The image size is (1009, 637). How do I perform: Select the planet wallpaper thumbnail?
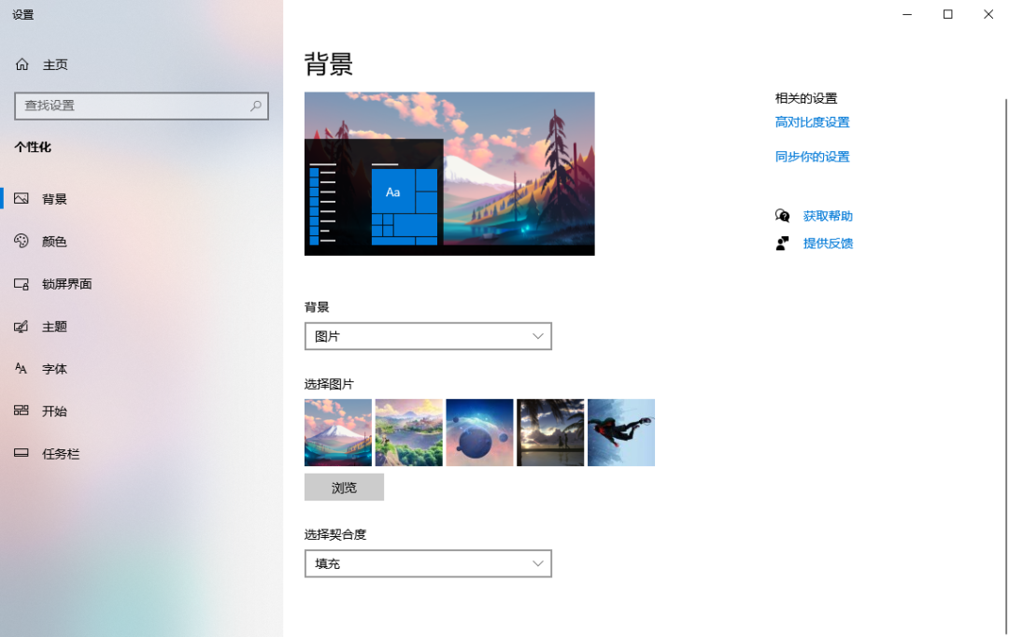point(479,432)
